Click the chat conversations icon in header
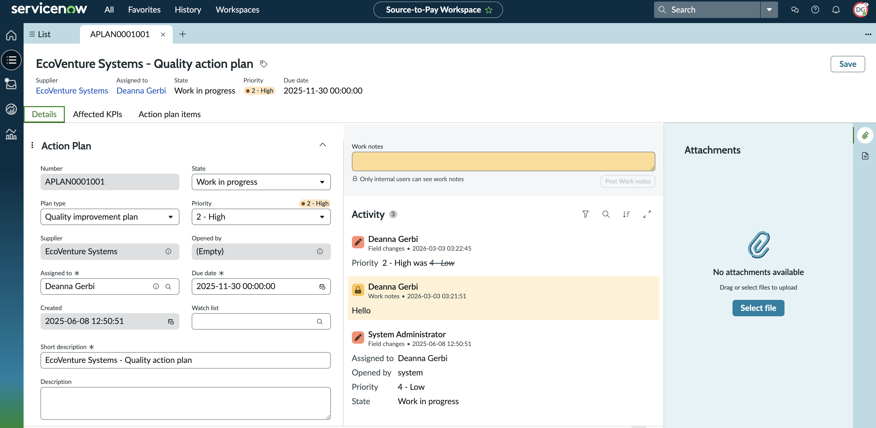This screenshot has width=876, height=428. coord(795,9)
